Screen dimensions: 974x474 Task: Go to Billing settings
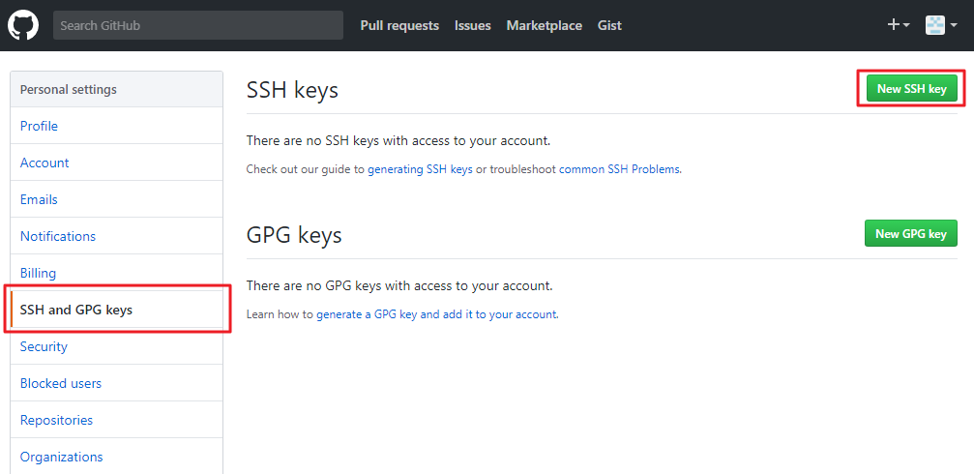(x=117, y=273)
